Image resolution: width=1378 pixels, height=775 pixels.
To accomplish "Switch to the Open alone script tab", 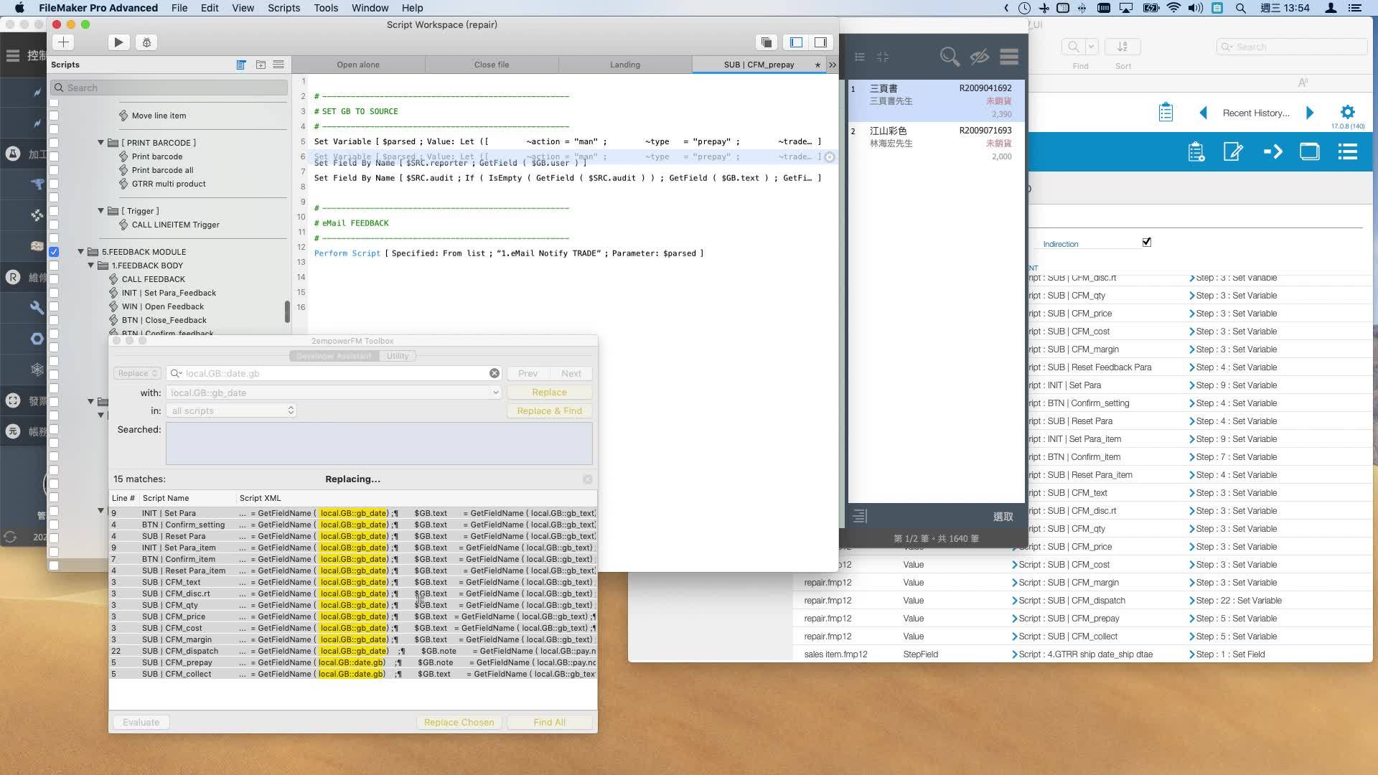I will click(x=358, y=65).
